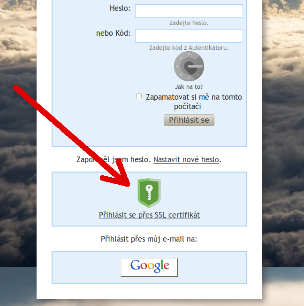Click the nebo Kód: field label

tap(113, 33)
